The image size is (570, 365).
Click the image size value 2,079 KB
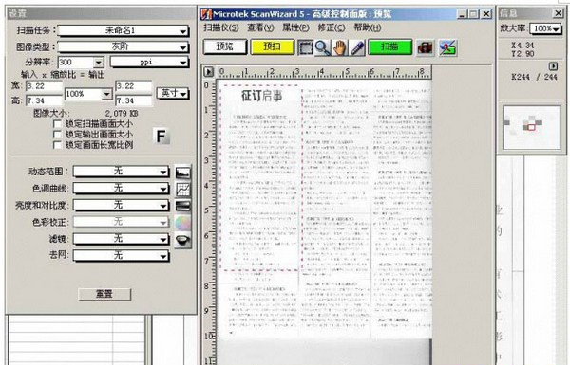pos(122,114)
